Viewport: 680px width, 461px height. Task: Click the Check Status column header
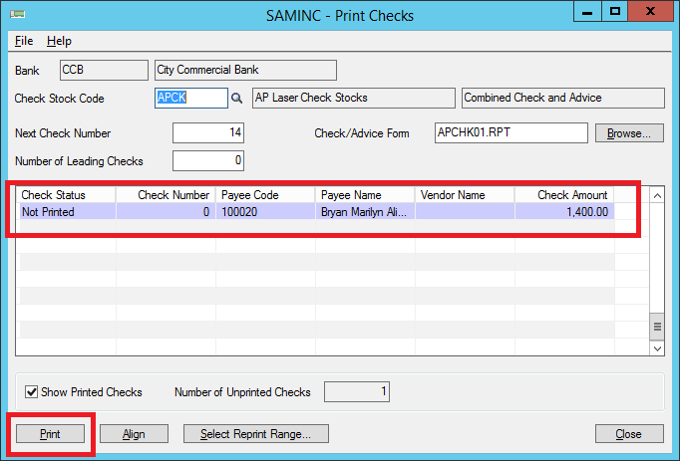point(66,195)
